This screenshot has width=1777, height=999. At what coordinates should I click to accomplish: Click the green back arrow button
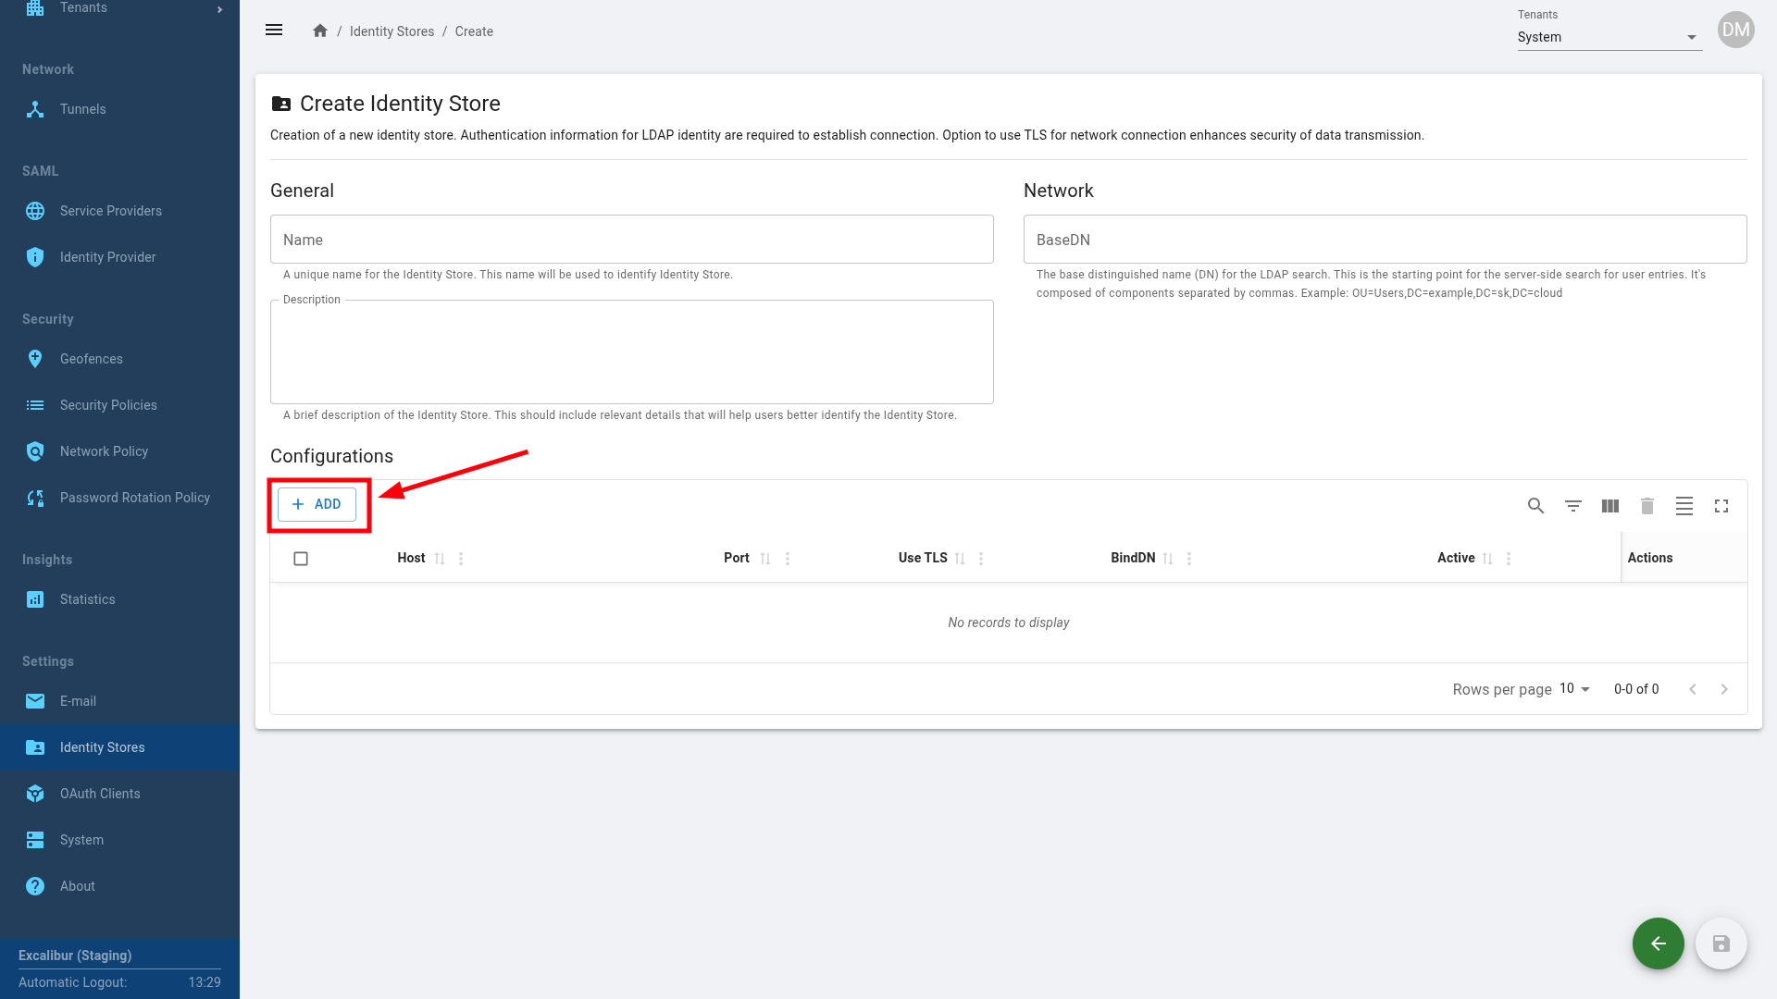click(x=1658, y=943)
